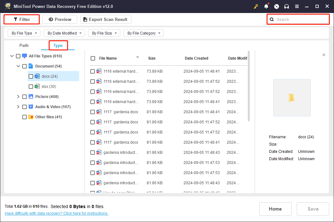Click first gardenia introduct... file, created 11:48:43
Screen dimensions: 334x222
[x=121, y=153]
